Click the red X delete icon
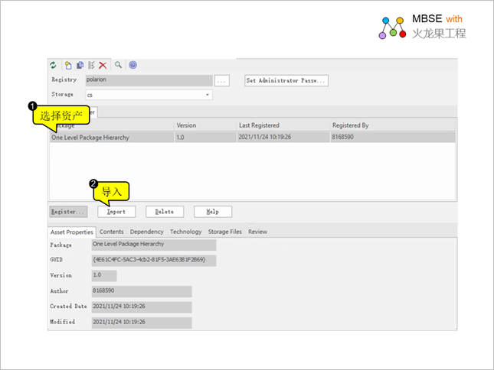Screen dimensions: 494x370 (x=103, y=66)
